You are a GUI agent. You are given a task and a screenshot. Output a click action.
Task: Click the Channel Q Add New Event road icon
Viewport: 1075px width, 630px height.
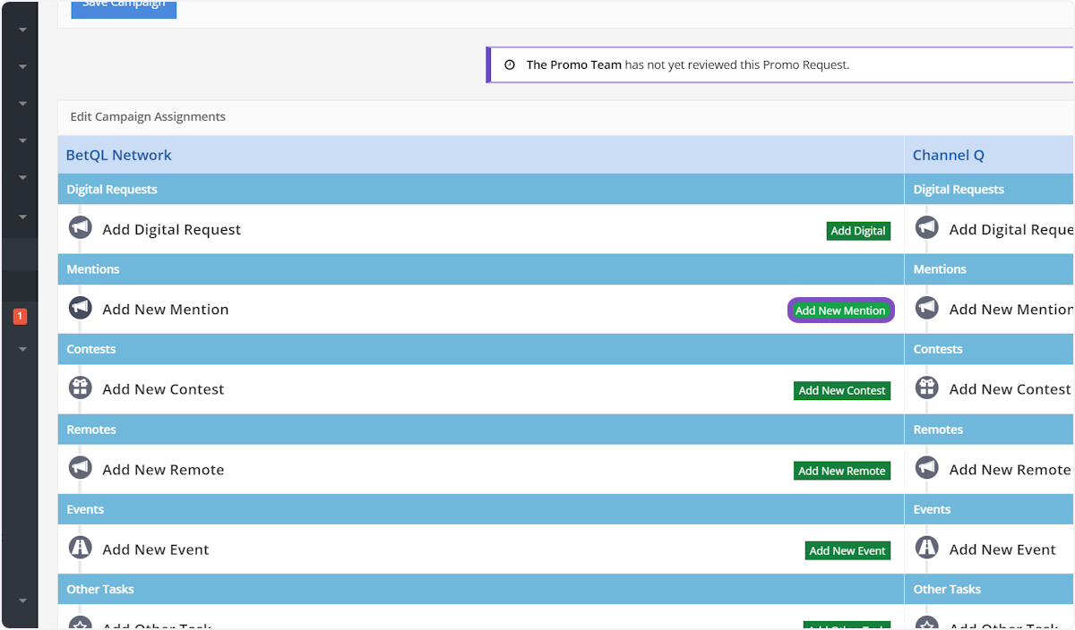click(x=927, y=548)
